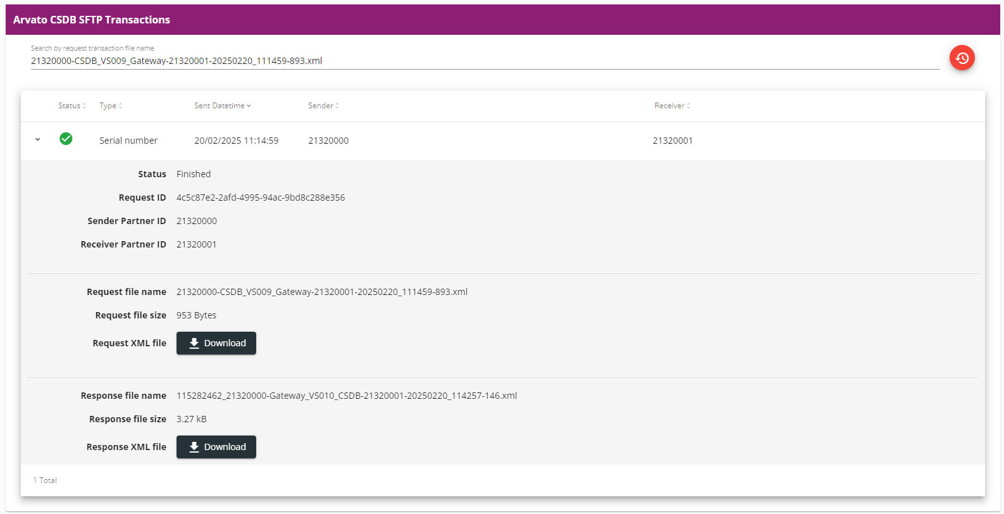Click the Response file name value ending 114257-146.xml

347,396
